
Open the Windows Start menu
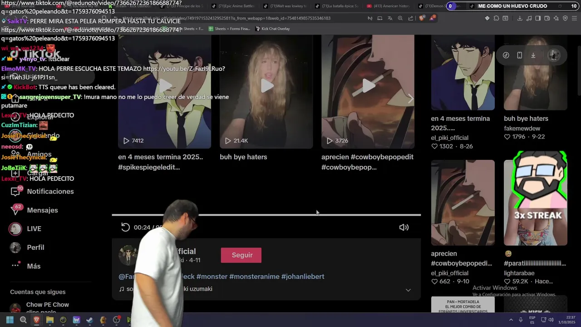[x=10, y=320]
